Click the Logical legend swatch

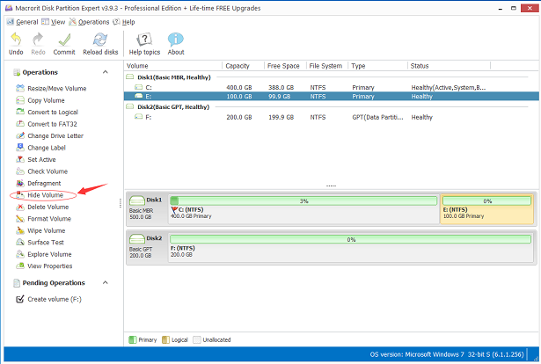(165, 340)
